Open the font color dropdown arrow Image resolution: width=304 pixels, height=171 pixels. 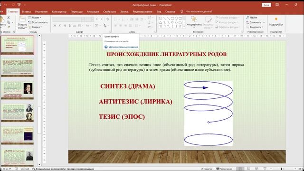point(108,26)
